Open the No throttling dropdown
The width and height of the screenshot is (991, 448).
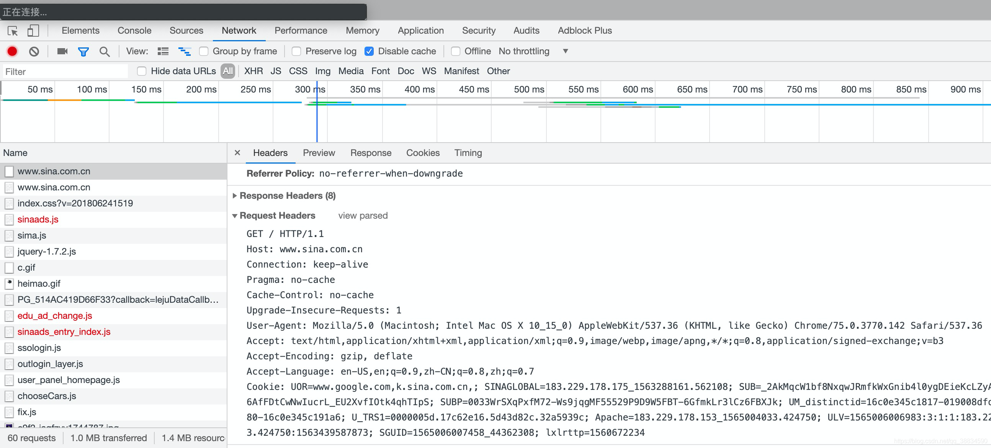click(x=533, y=52)
